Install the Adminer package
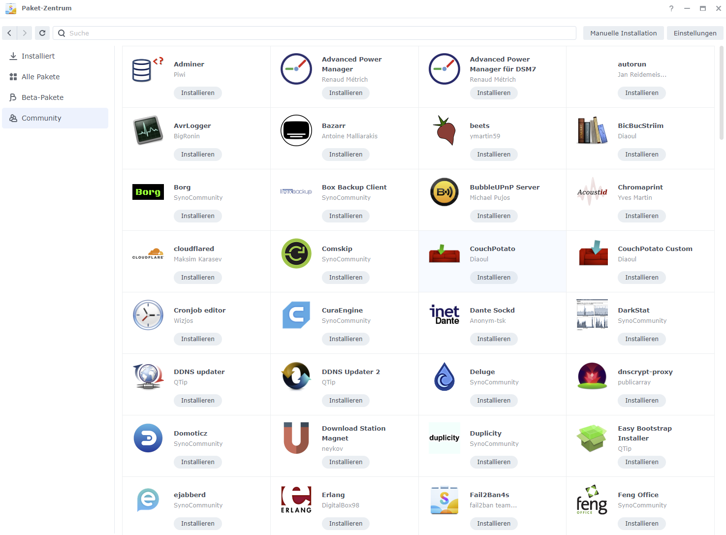The image size is (726, 535). click(x=198, y=93)
